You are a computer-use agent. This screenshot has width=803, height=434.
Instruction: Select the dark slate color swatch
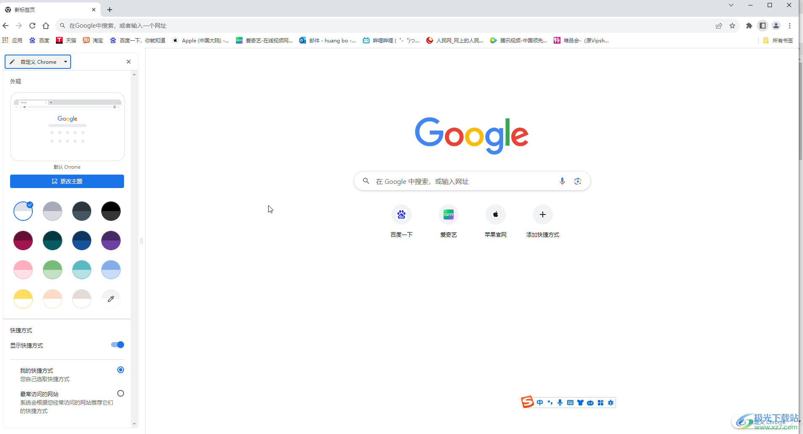click(x=82, y=211)
